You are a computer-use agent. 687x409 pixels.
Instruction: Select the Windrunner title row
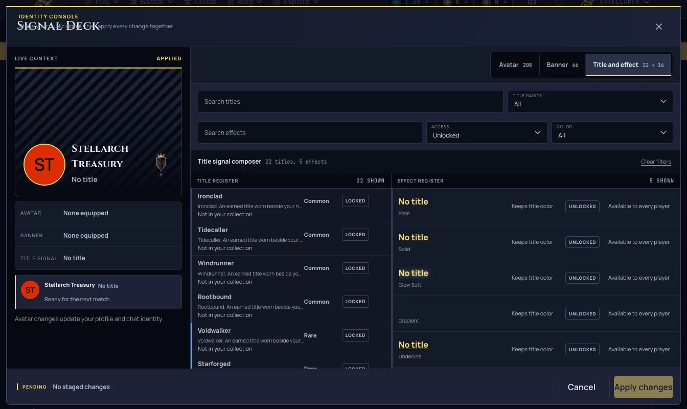click(291, 272)
